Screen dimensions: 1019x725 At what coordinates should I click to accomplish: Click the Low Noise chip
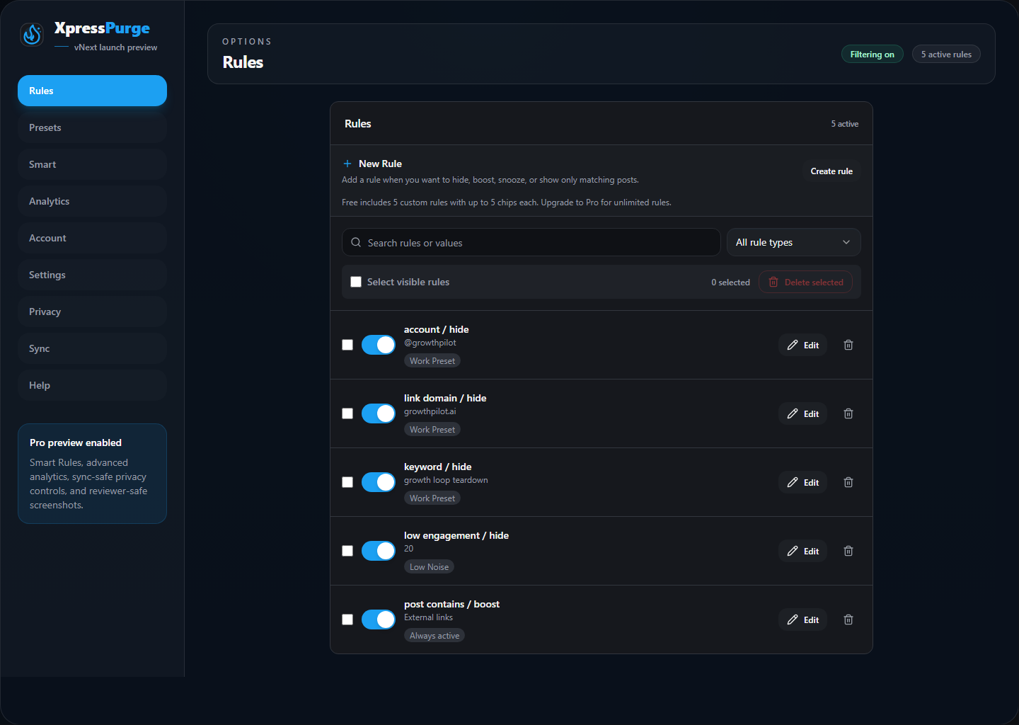429,567
